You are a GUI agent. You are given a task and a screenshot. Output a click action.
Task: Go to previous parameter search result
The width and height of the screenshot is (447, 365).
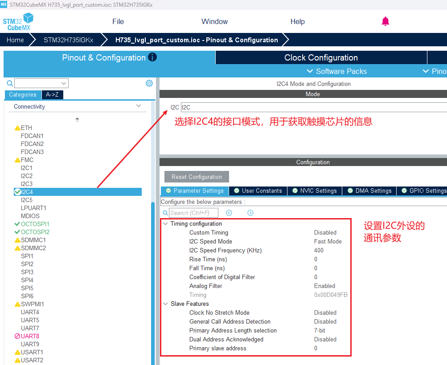pos(229,213)
